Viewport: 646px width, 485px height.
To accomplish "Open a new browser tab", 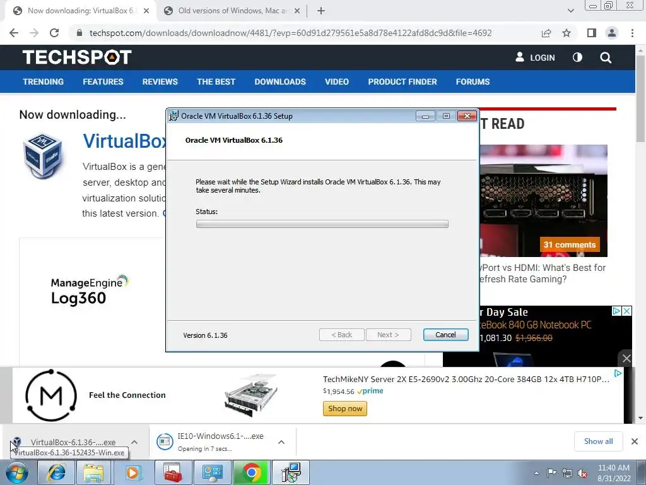I will (x=321, y=11).
